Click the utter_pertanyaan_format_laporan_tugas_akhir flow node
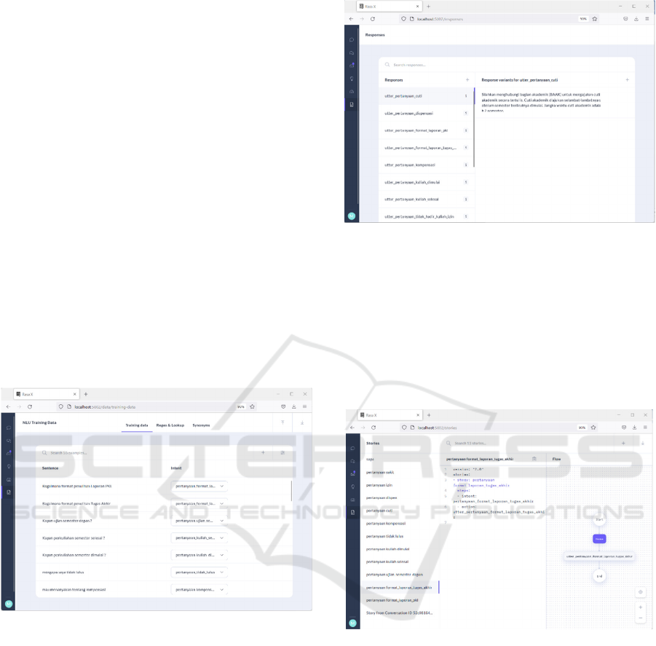The width and height of the screenshot is (656, 646). (599, 556)
